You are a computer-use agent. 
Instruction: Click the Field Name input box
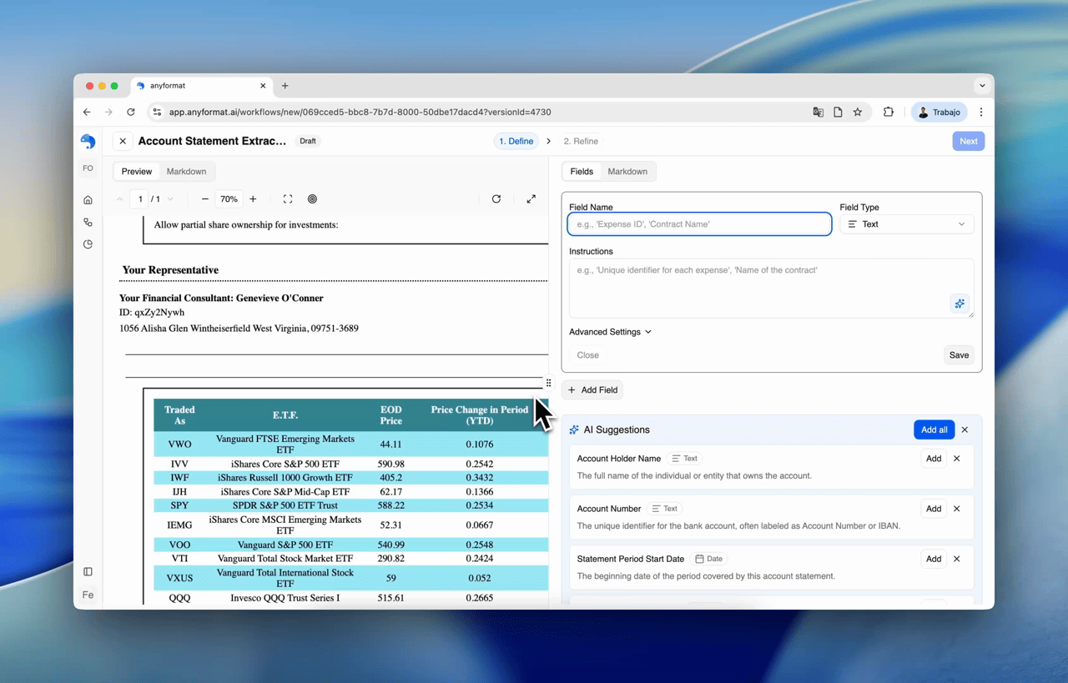[699, 224]
